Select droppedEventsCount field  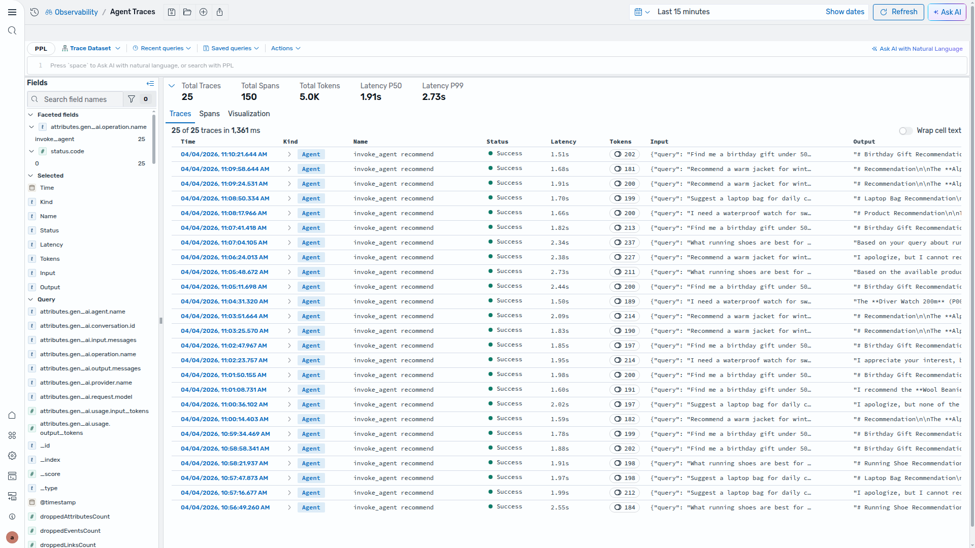[70, 531]
